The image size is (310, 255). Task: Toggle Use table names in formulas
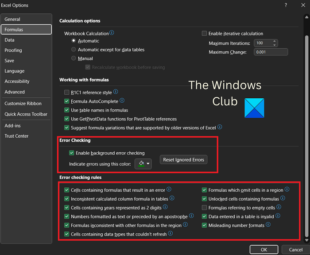[x=66, y=110]
